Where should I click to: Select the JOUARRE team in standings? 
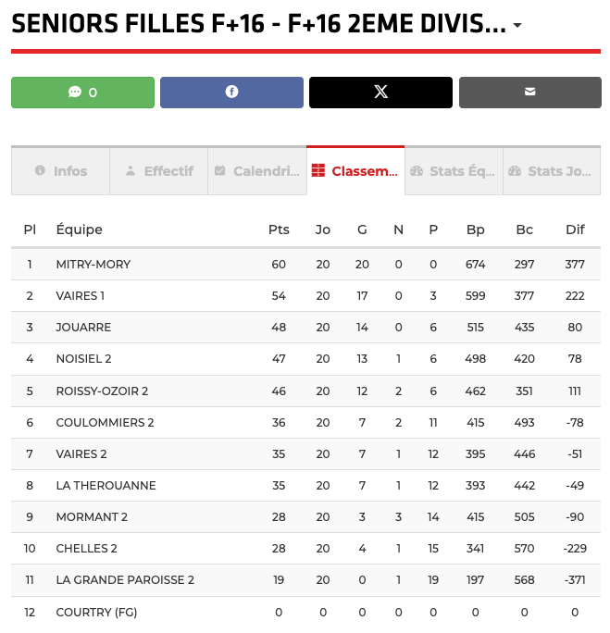[83, 328]
